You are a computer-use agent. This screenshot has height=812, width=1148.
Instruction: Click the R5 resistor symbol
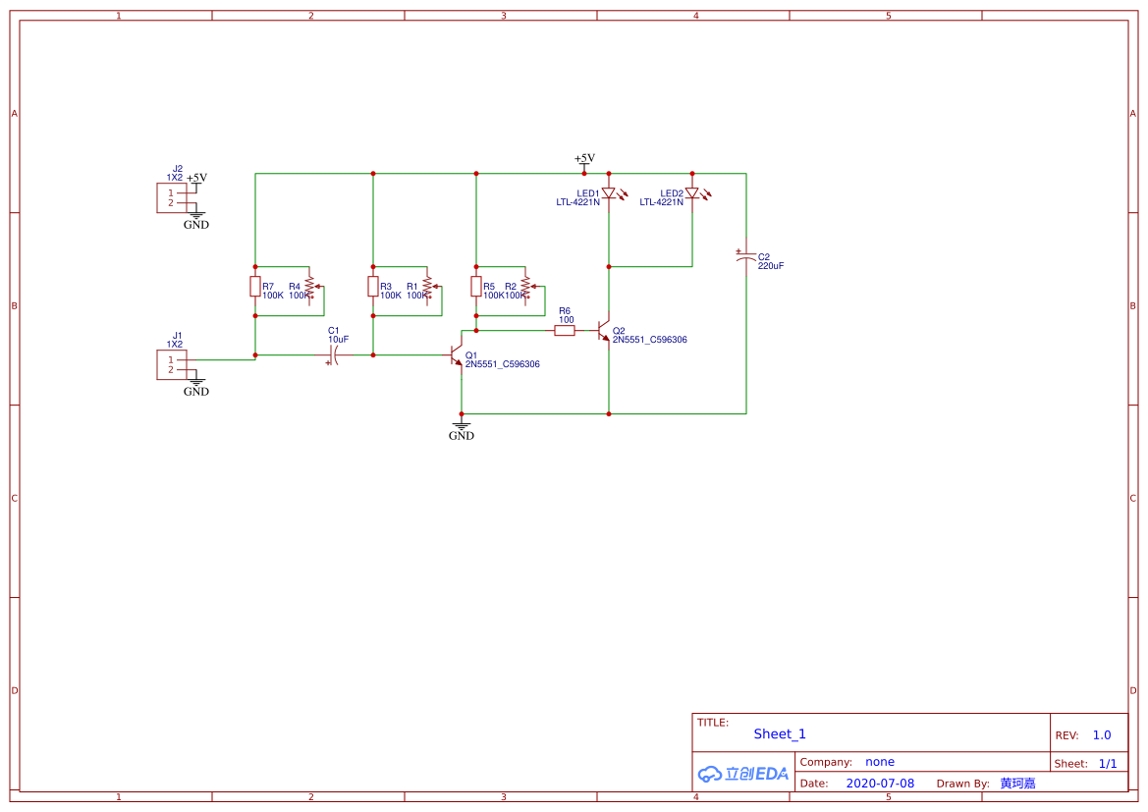[476, 287]
